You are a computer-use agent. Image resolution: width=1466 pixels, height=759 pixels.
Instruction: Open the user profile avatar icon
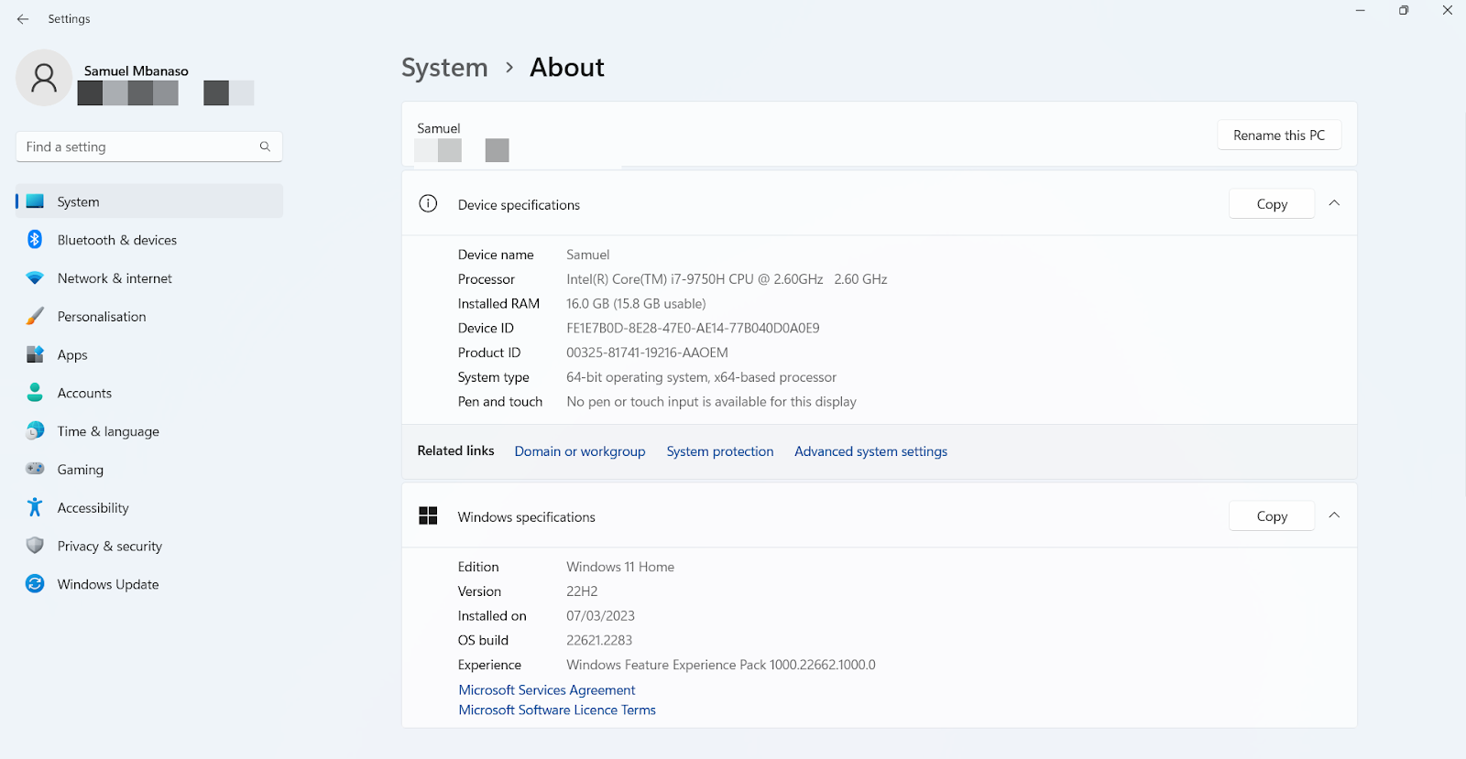point(44,78)
